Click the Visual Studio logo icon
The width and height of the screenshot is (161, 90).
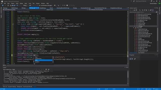(x=2, y=1)
